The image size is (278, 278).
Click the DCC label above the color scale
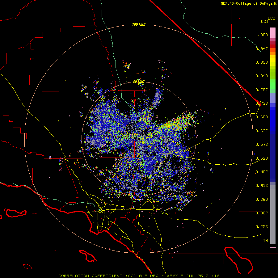[272, 19]
